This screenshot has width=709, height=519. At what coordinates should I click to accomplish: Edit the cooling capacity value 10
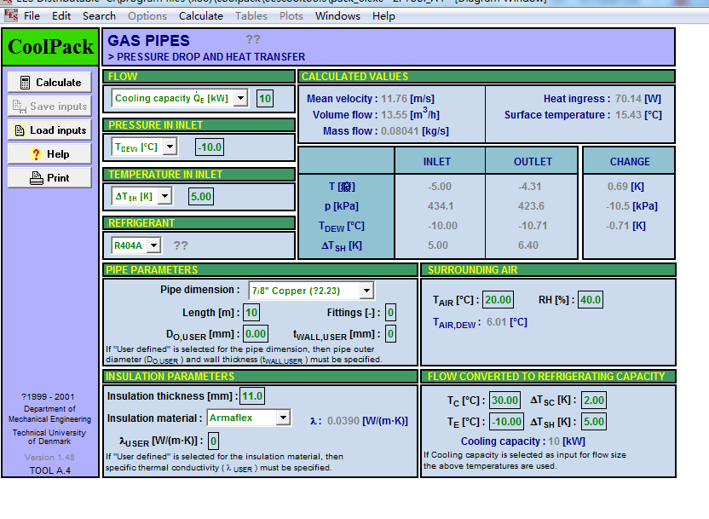point(265,98)
